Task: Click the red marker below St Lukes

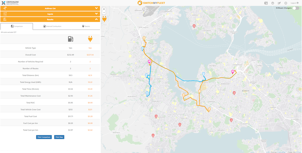Action: (x=234, y=93)
